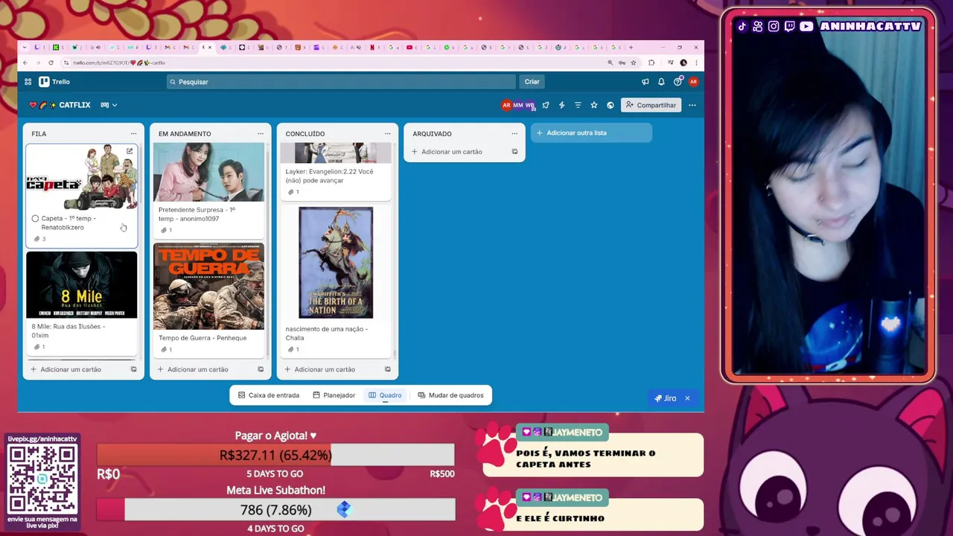Click the livepix QR code in overlay

point(42,479)
